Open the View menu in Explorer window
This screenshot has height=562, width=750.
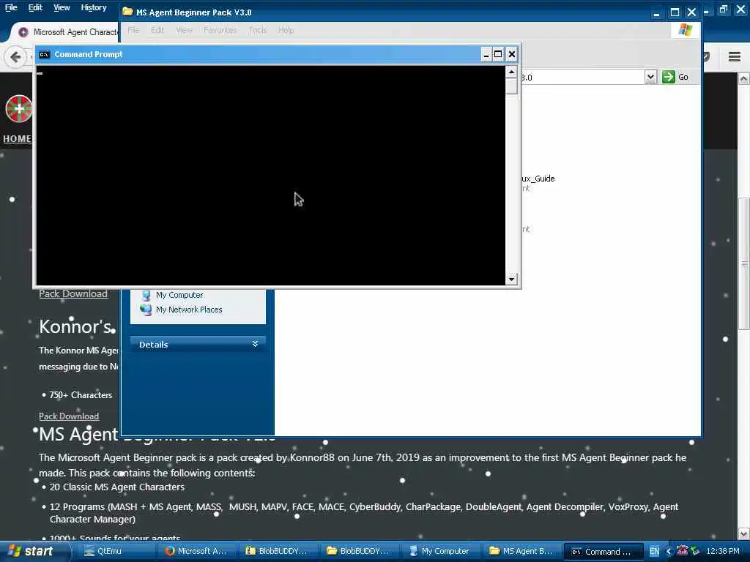(x=184, y=30)
